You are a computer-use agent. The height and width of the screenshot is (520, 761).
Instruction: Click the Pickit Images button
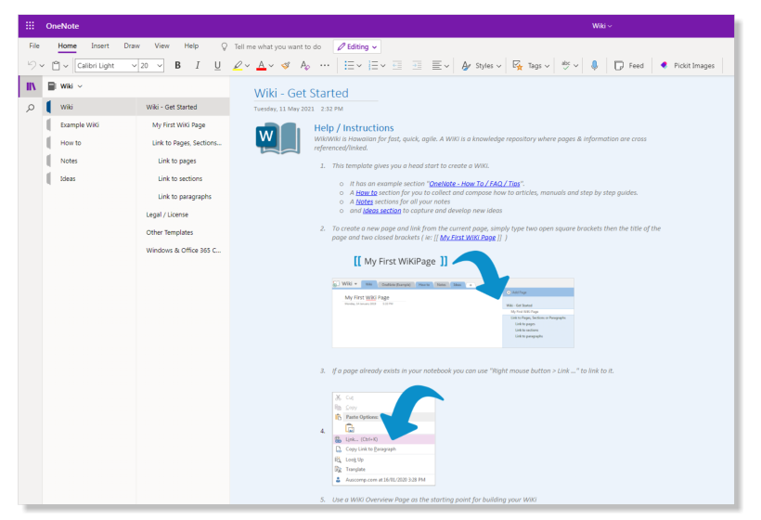click(687, 66)
